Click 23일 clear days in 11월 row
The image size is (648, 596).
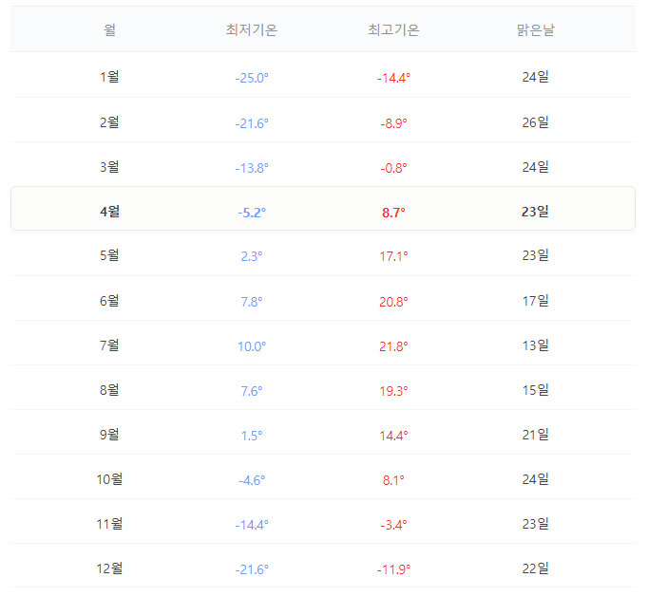pos(536,523)
